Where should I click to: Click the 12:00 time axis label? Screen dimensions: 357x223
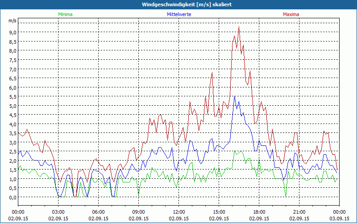point(179,212)
